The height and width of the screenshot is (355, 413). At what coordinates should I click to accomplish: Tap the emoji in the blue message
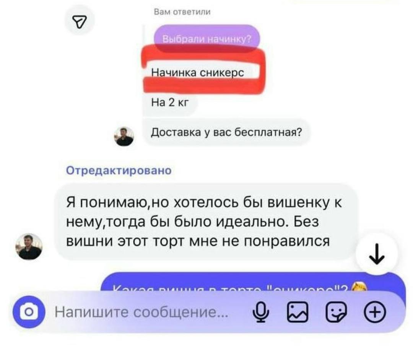359,287
